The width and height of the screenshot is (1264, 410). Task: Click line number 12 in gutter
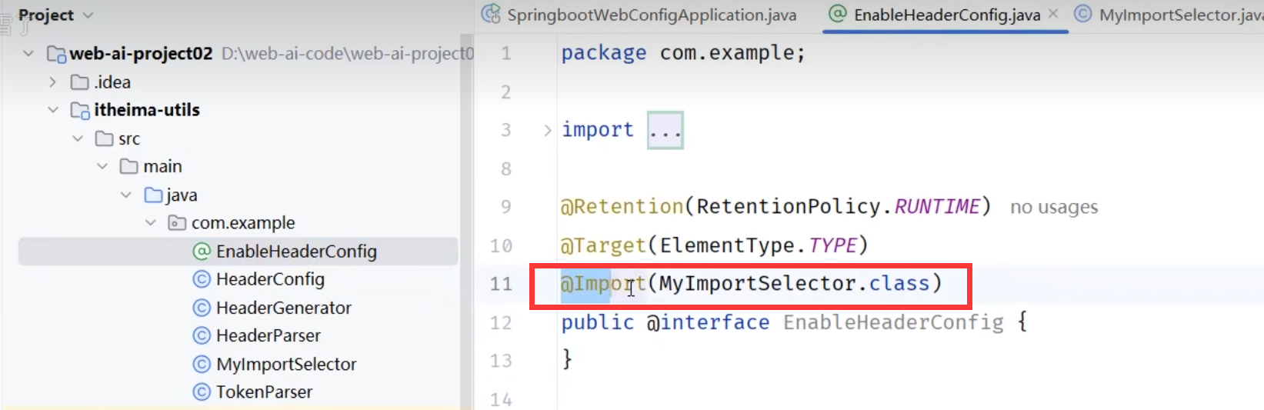tap(501, 322)
